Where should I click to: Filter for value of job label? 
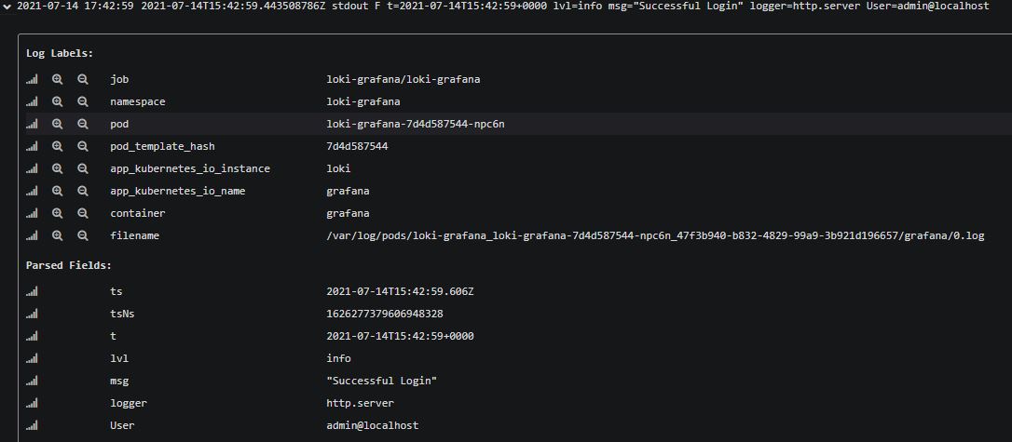coord(57,80)
